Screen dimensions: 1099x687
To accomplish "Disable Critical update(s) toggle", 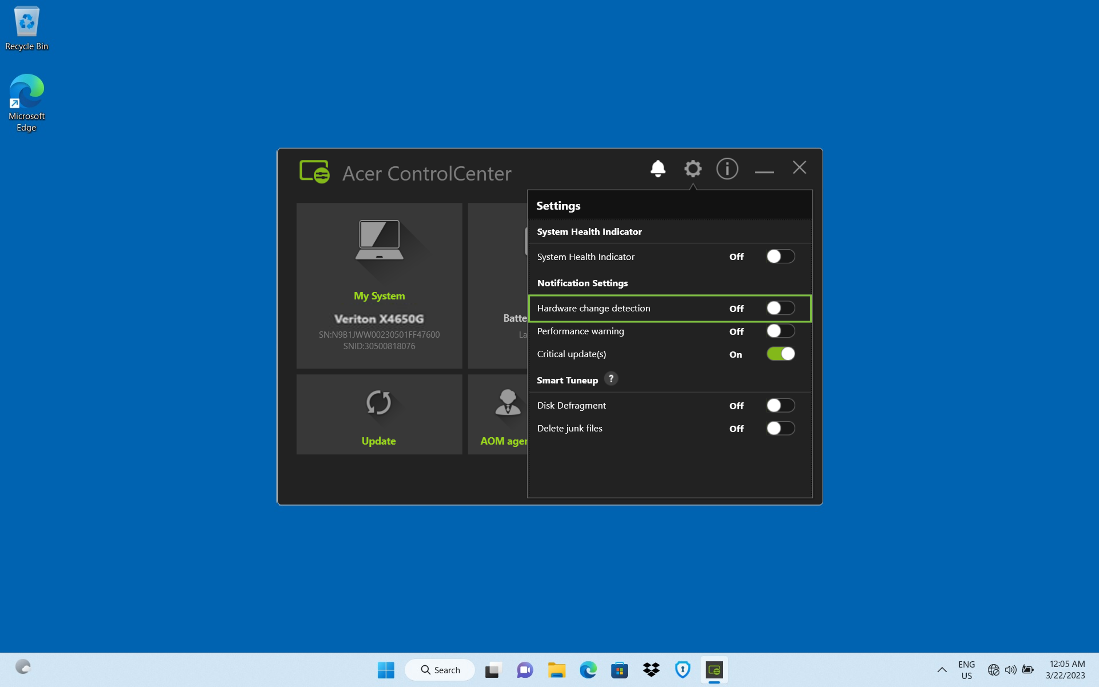I will coord(780,354).
